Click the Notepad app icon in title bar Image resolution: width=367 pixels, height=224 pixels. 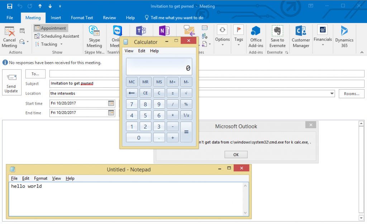13,169
